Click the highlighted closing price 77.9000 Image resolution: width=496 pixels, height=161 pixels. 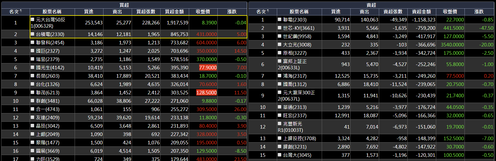pyautogui.click(x=208, y=68)
